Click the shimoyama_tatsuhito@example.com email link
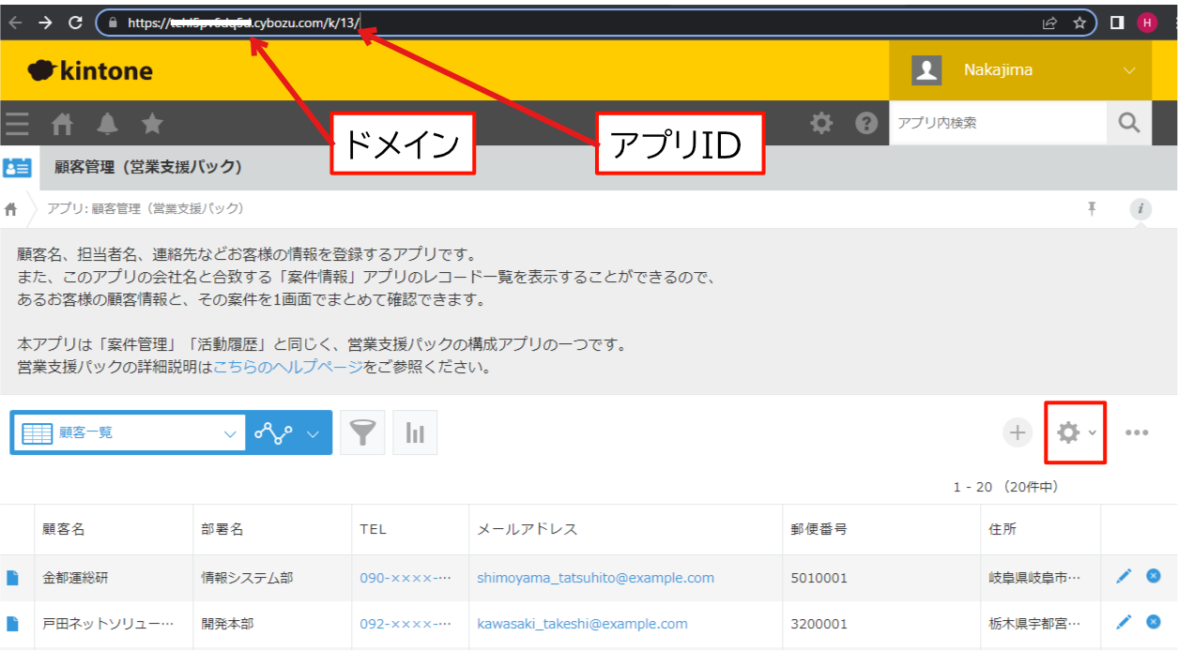The image size is (1178, 651). point(595,578)
